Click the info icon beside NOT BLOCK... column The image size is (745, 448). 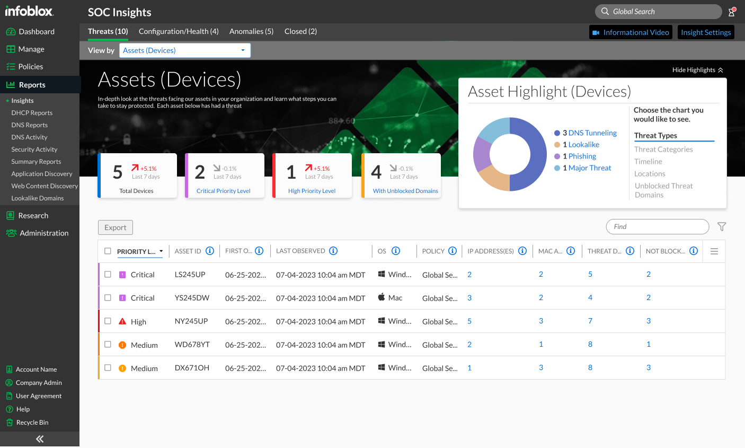(x=694, y=251)
